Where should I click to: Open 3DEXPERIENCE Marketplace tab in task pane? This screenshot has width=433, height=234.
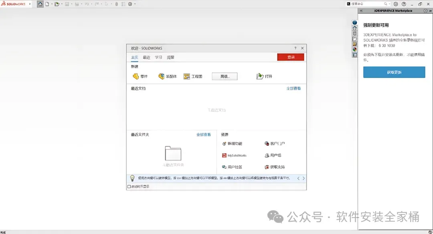(x=354, y=23)
